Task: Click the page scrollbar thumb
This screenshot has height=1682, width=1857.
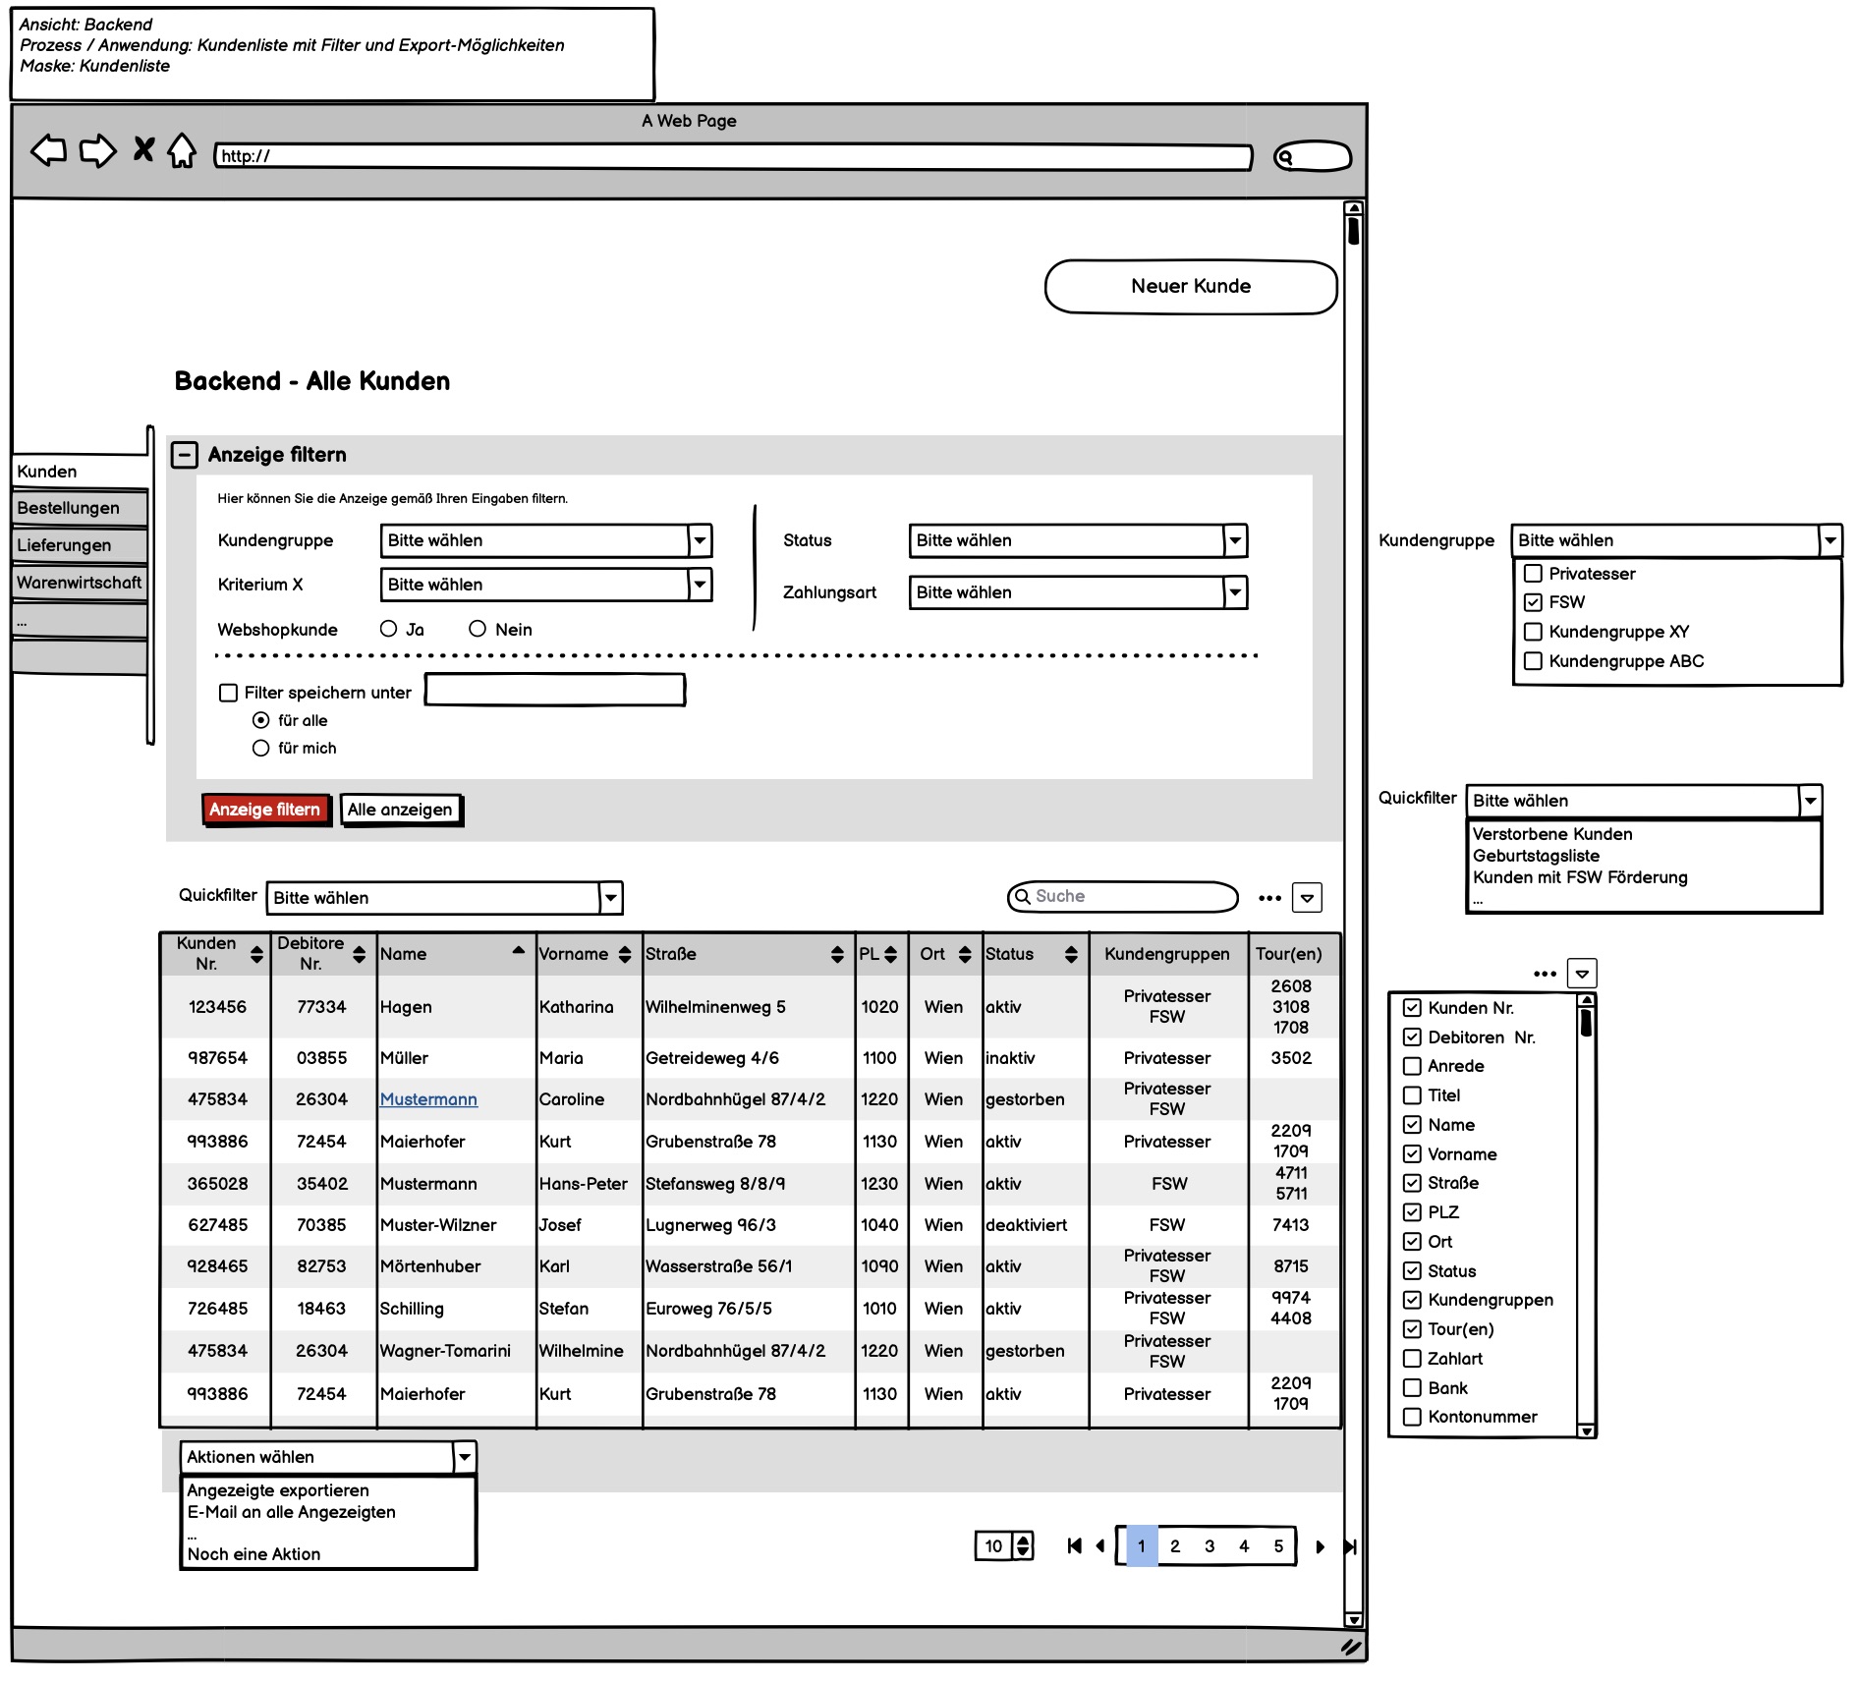Action: point(1353,231)
